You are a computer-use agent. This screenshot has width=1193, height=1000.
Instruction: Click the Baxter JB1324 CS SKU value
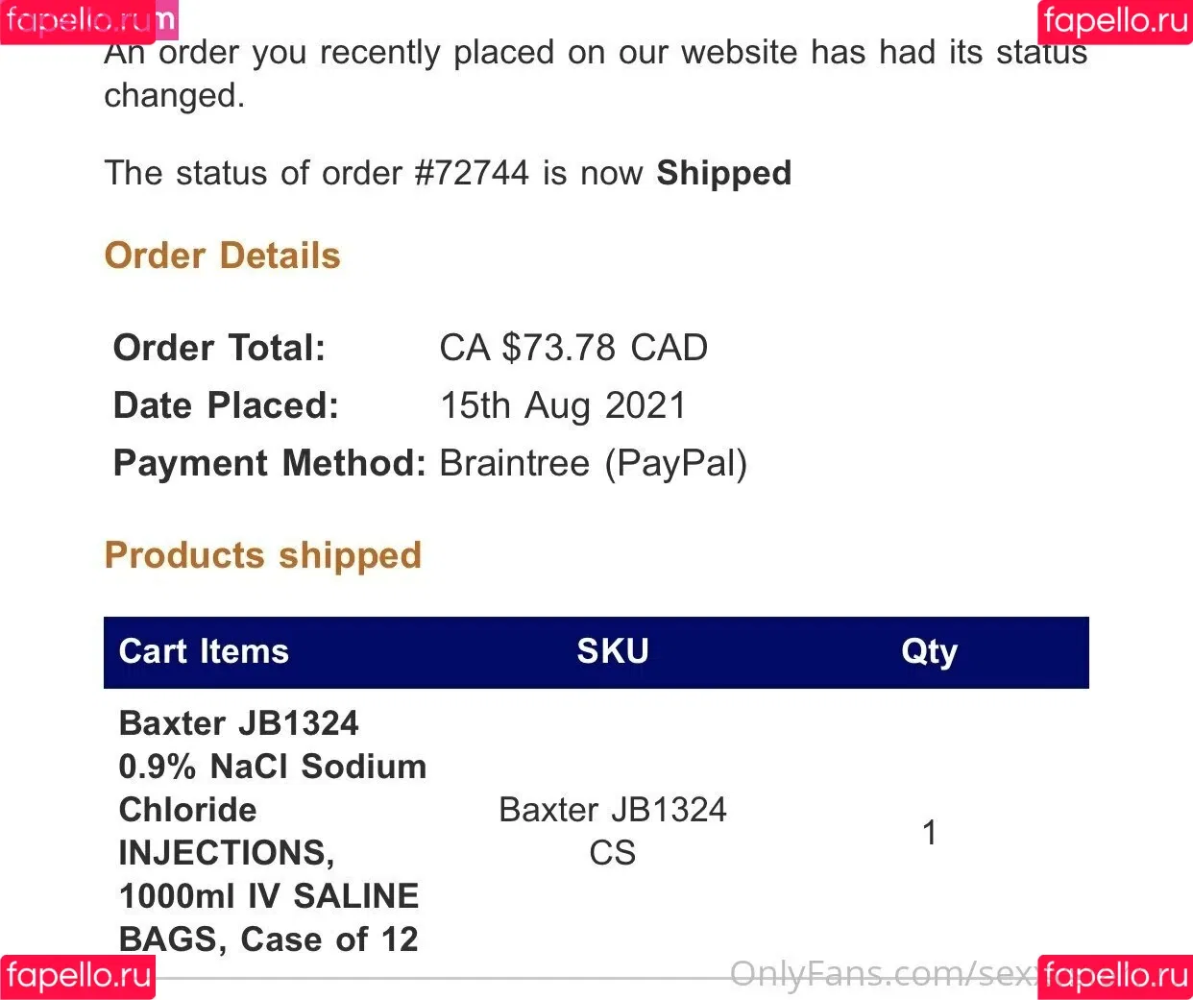(613, 831)
